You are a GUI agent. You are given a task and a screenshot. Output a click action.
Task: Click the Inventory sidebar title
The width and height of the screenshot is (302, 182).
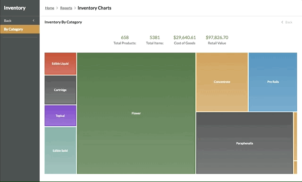coord(15,8)
